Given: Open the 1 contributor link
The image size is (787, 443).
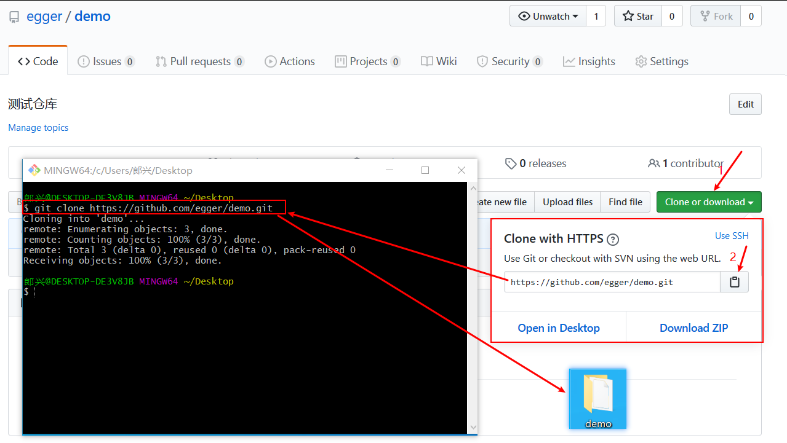Looking at the screenshot, I should [686, 163].
